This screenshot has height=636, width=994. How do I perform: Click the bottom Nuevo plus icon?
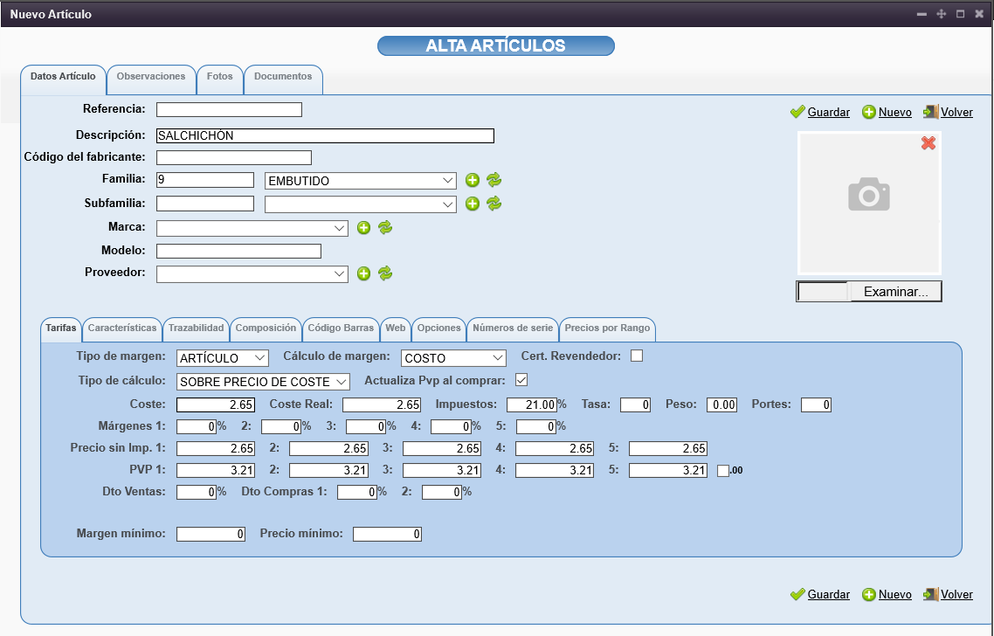pyautogui.click(x=868, y=595)
